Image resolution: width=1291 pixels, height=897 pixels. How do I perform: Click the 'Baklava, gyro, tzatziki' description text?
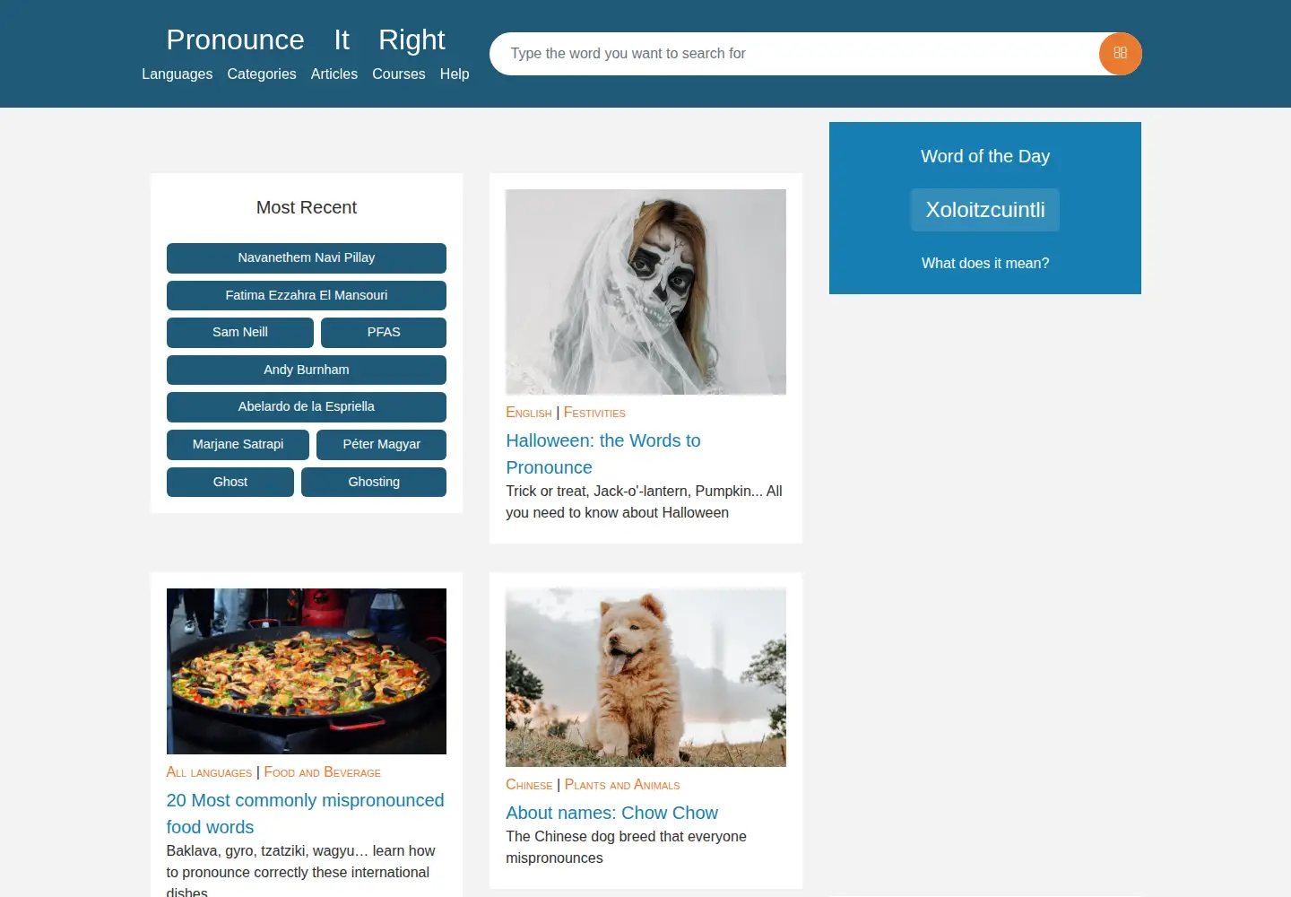(x=300, y=870)
